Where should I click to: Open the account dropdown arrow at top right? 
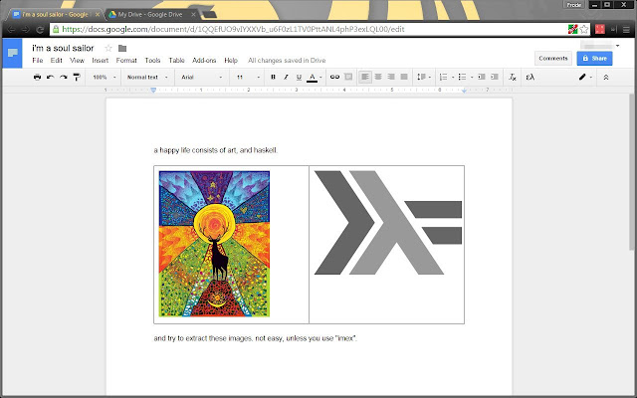(617, 46)
